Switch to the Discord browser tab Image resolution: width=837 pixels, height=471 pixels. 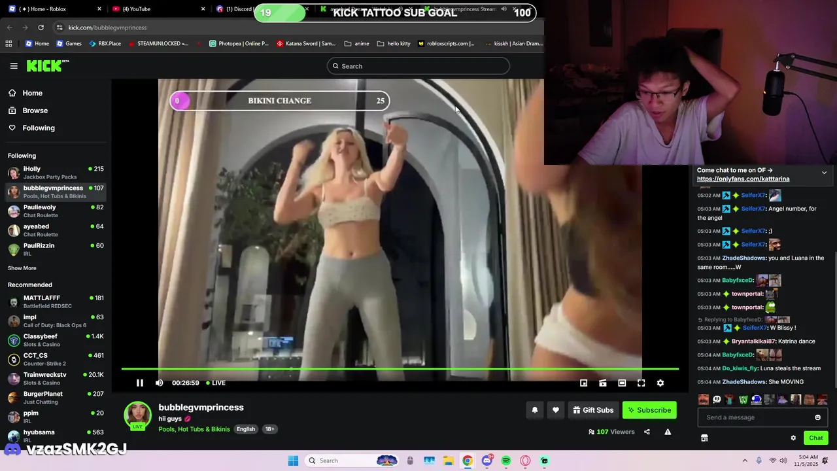click(x=234, y=9)
